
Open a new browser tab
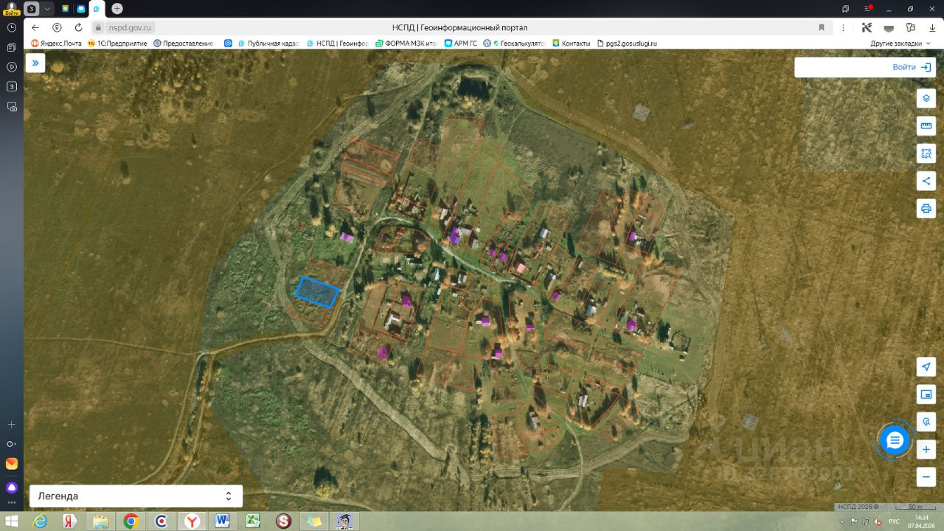point(117,9)
